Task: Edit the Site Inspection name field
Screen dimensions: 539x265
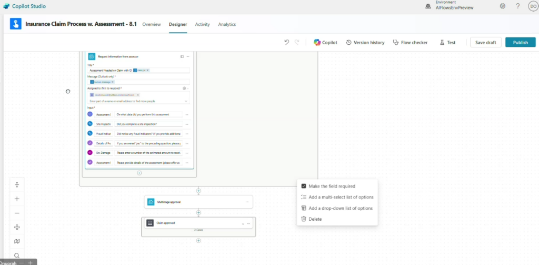Action: pyautogui.click(x=103, y=124)
